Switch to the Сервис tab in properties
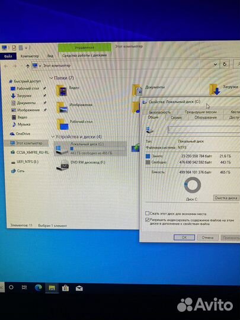The height and width of the screenshot is (320, 240). [177, 117]
